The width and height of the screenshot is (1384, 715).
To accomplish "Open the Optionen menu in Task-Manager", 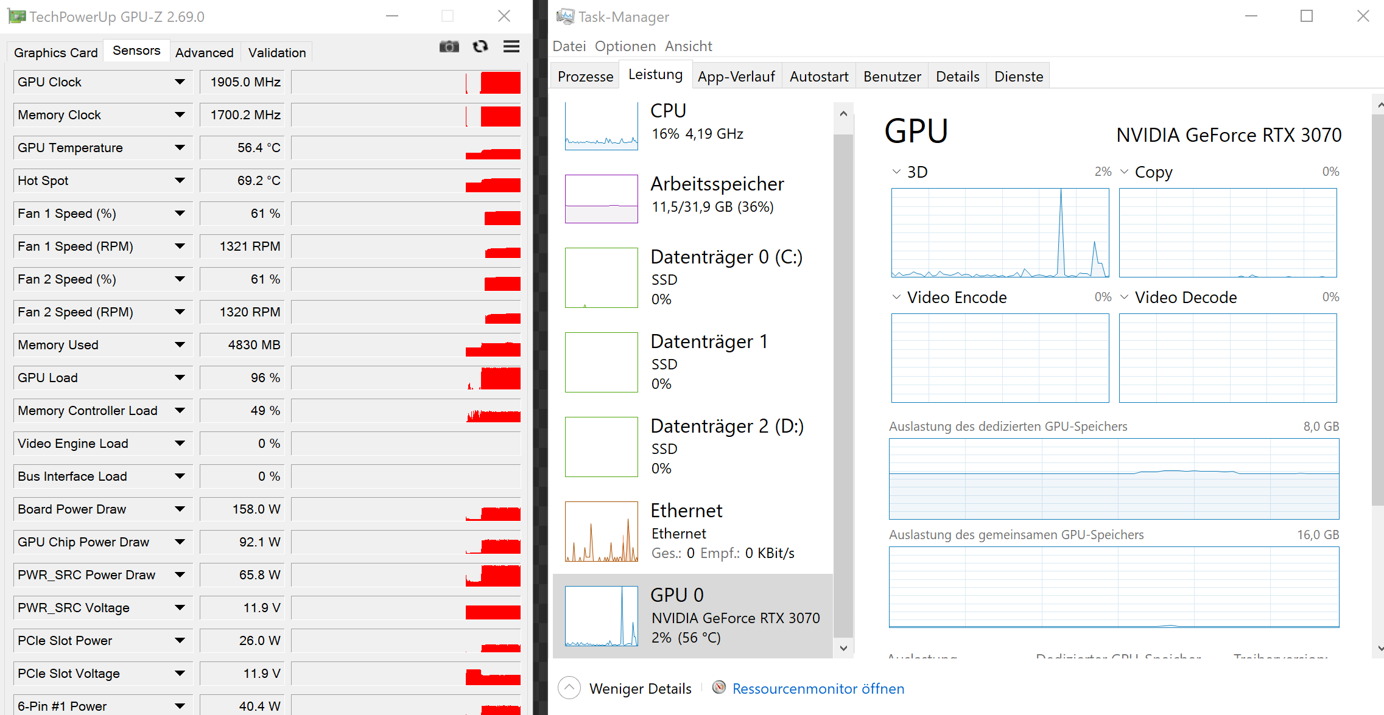I will [625, 46].
